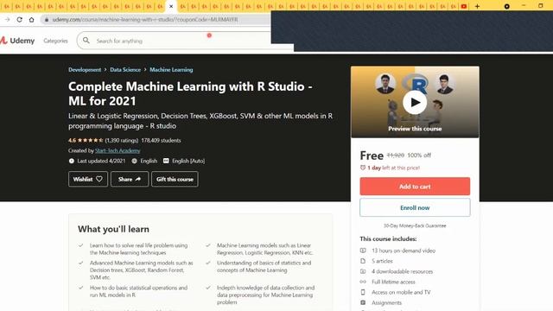Reload the Udemy page
Viewport: 553px width, 311px height.
[19, 19]
